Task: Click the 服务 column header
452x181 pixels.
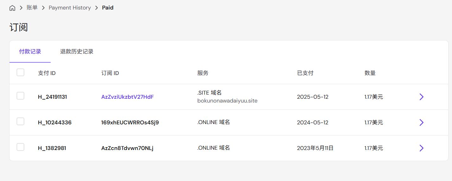Action: point(203,73)
